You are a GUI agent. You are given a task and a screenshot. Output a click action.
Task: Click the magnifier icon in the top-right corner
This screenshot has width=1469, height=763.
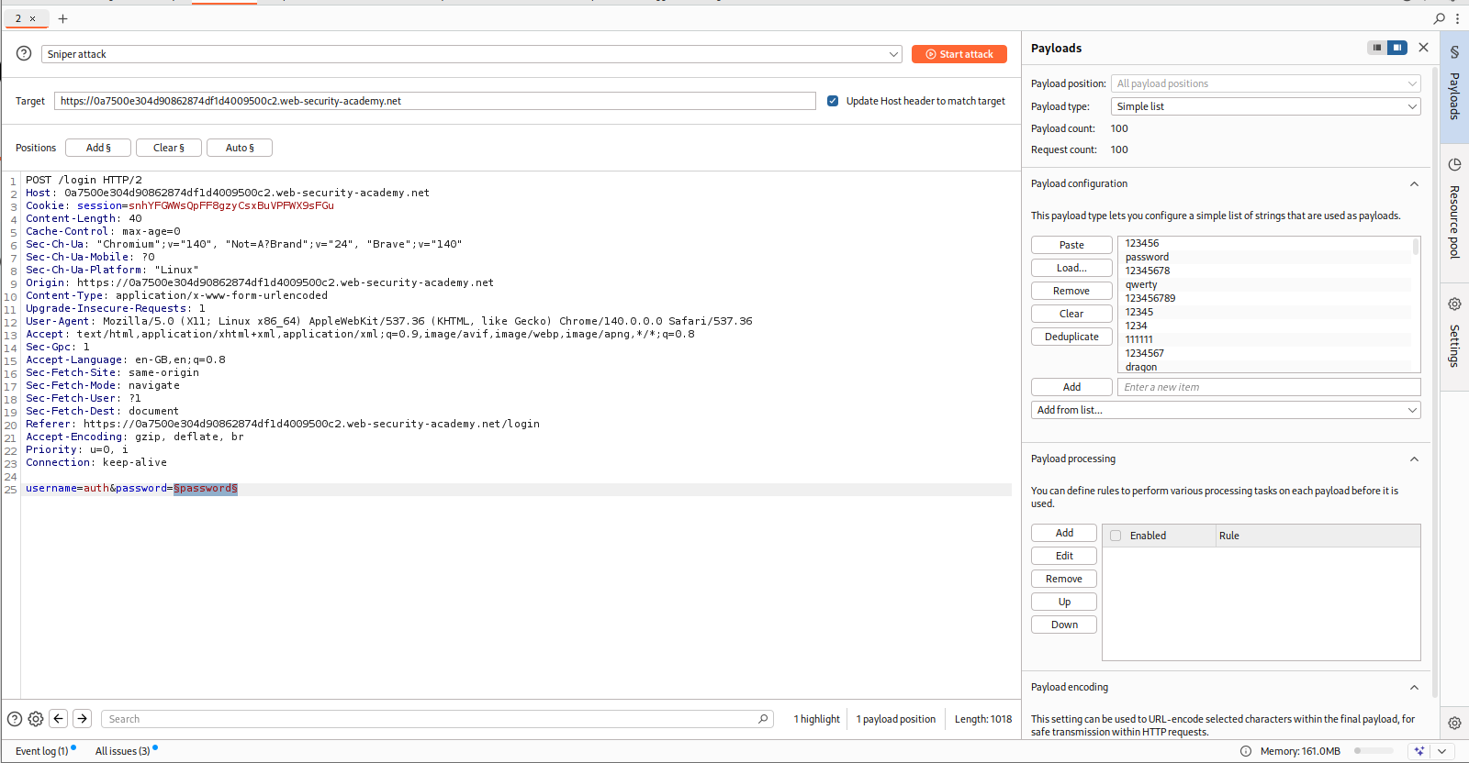[1439, 18]
